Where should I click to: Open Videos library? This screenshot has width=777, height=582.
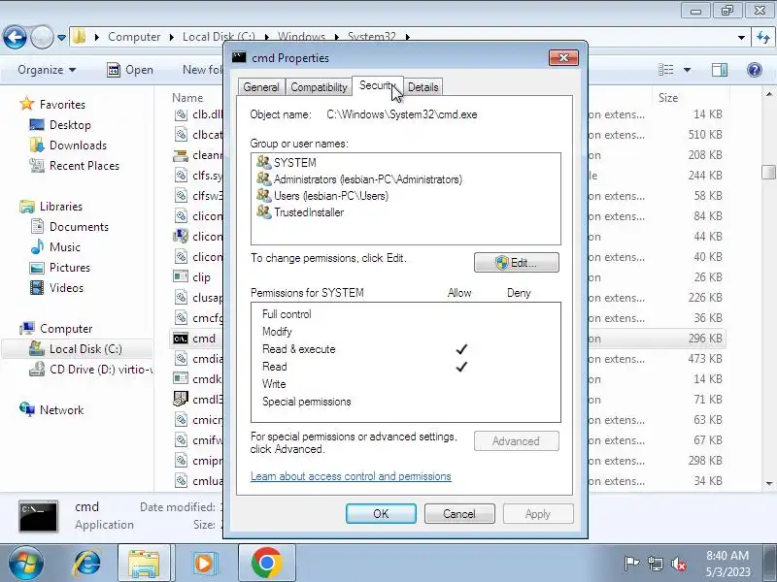(x=66, y=287)
